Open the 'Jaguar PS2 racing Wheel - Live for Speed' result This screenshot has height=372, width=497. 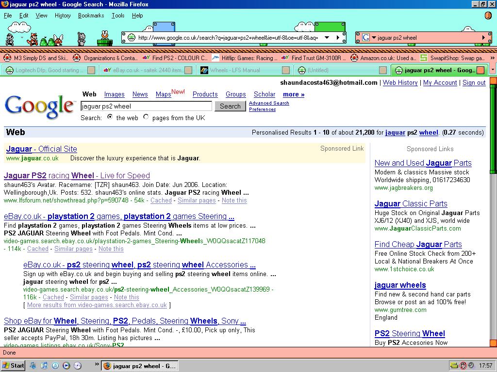click(77, 175)
